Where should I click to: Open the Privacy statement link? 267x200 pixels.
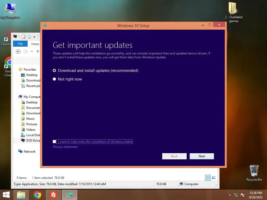point(65,147)
